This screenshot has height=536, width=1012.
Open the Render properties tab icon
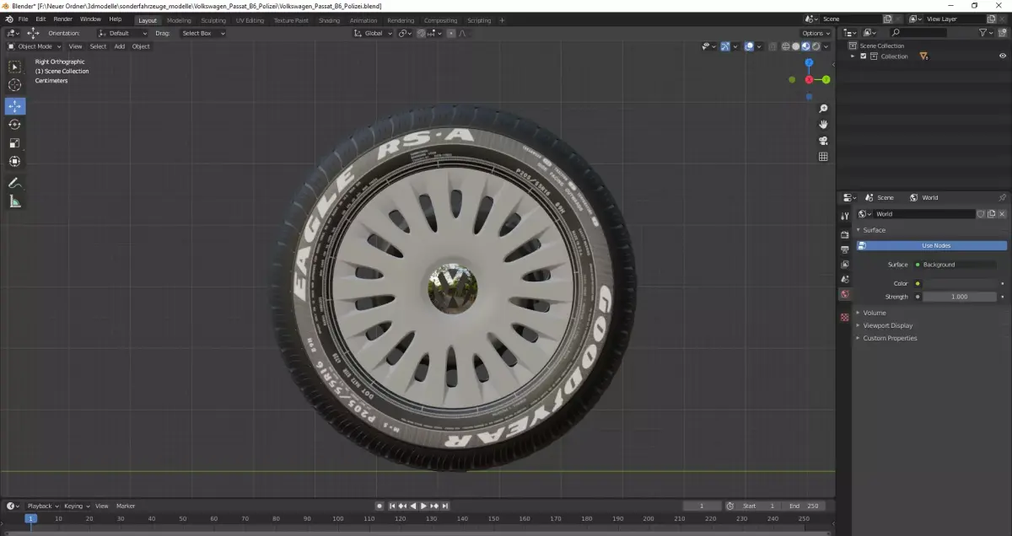(844, 234)
